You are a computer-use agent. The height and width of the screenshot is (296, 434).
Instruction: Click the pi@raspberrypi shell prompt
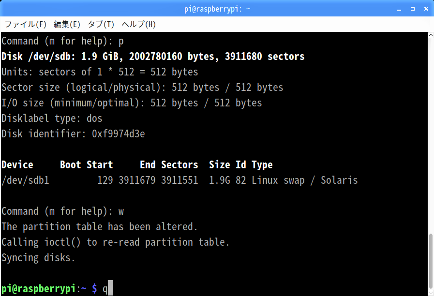(x=49, y=289)
